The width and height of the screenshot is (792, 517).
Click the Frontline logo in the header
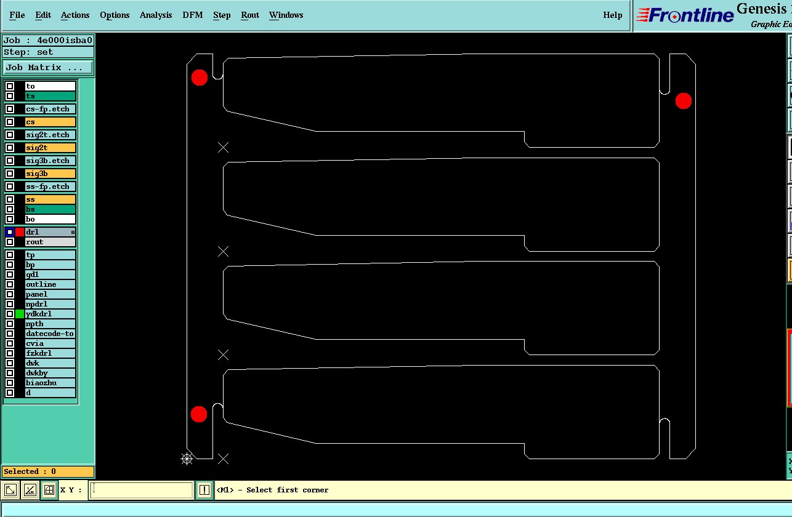[x=684, y=15]
